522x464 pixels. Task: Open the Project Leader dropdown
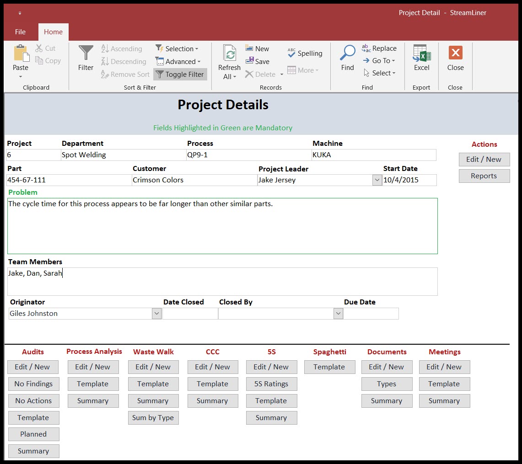377,180
